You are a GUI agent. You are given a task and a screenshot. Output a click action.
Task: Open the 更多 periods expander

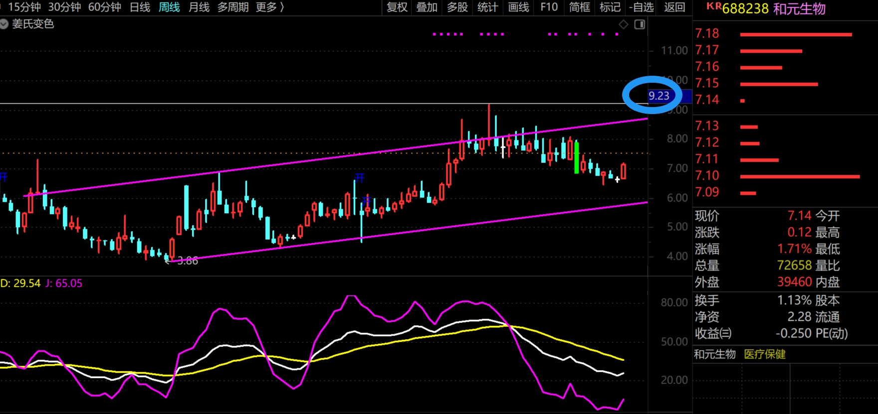pyautogui.click(x=270, y=7)
